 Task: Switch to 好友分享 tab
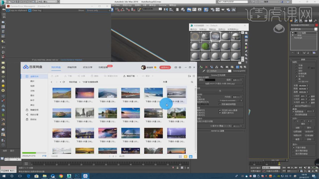pos(87,67)
